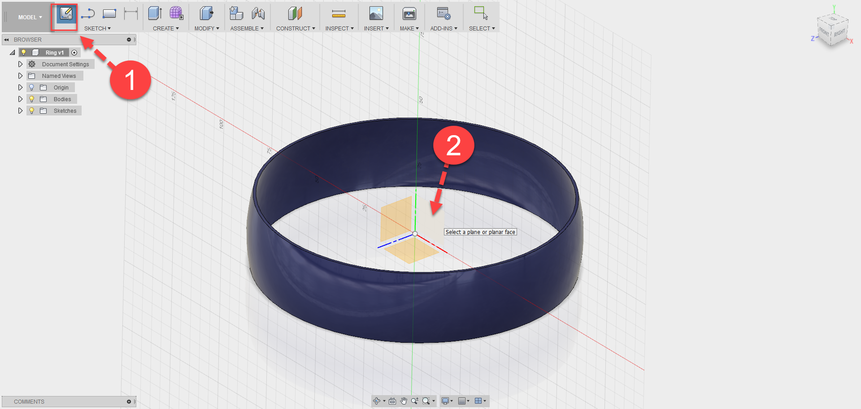Expand Named Views in the browser
861x409 pixels.
click(x=20, y=76)
